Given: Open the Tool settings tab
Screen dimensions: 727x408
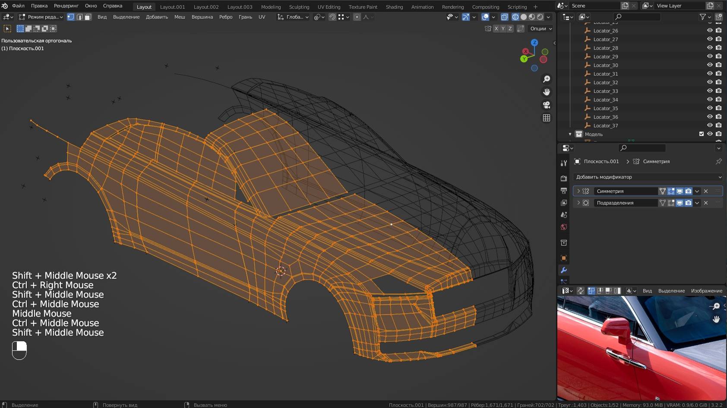Looking at the screenshot, I should 563,163.
